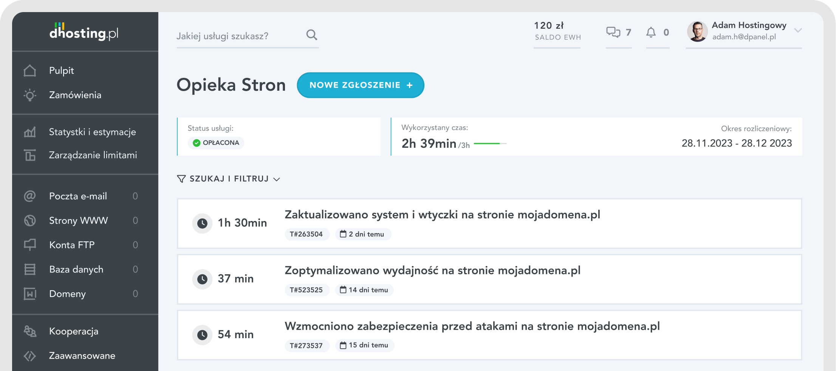
Task: Click the Strony WWW globe icon
Action: tap(30, 220)
